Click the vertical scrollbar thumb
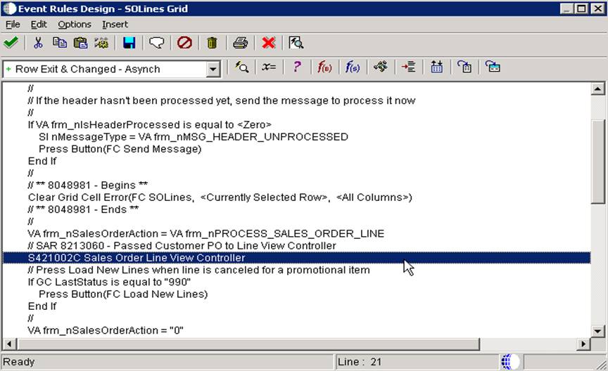 click(597, 161)
